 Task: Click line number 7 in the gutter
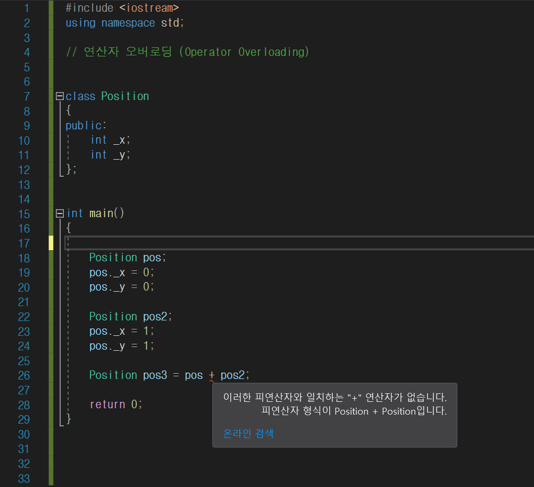coord(27,96)
